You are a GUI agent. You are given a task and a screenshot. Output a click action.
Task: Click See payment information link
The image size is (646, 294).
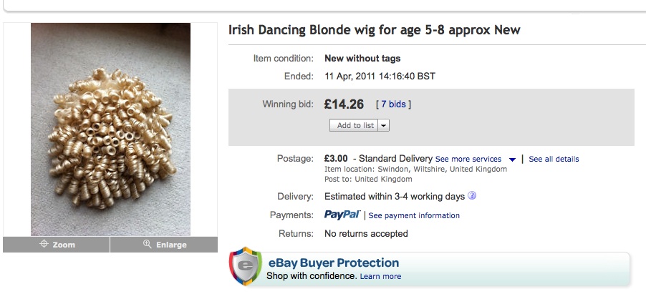coord(414,215)
